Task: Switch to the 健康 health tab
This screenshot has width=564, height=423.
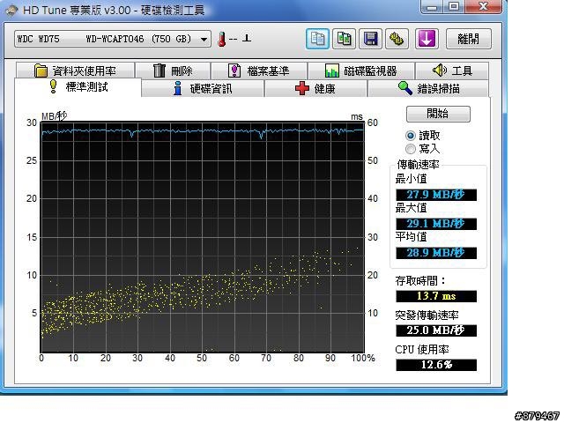Action: 315,88
